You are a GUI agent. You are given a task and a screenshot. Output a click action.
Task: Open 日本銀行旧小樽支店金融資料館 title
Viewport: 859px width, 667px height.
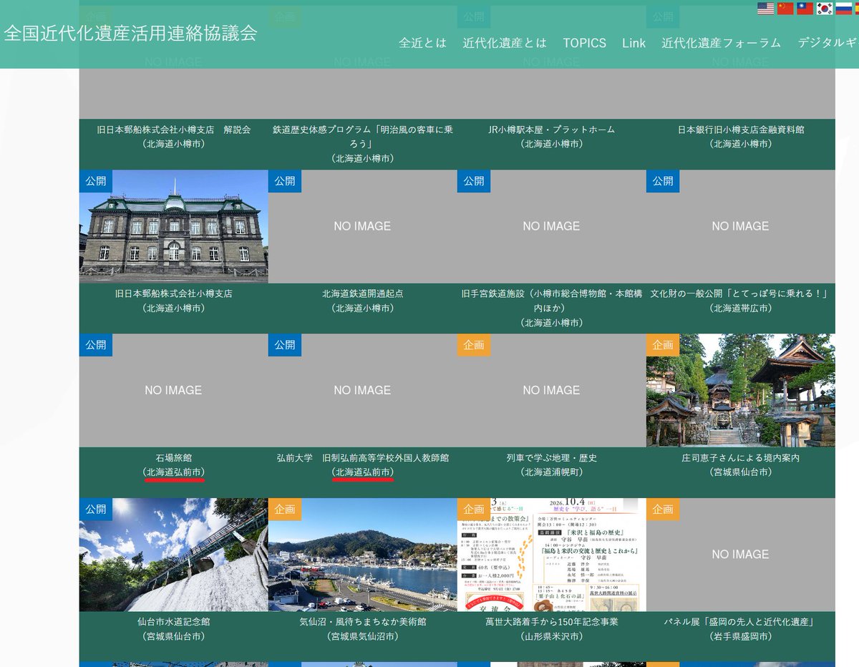[741, 130]
